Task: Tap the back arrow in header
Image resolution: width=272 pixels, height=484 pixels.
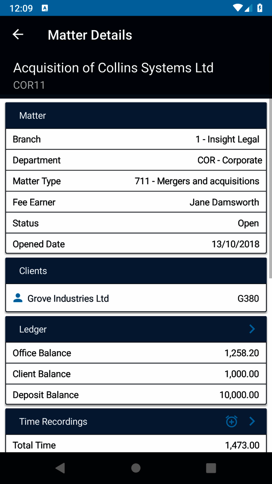Action: click(x=18, y=35)
